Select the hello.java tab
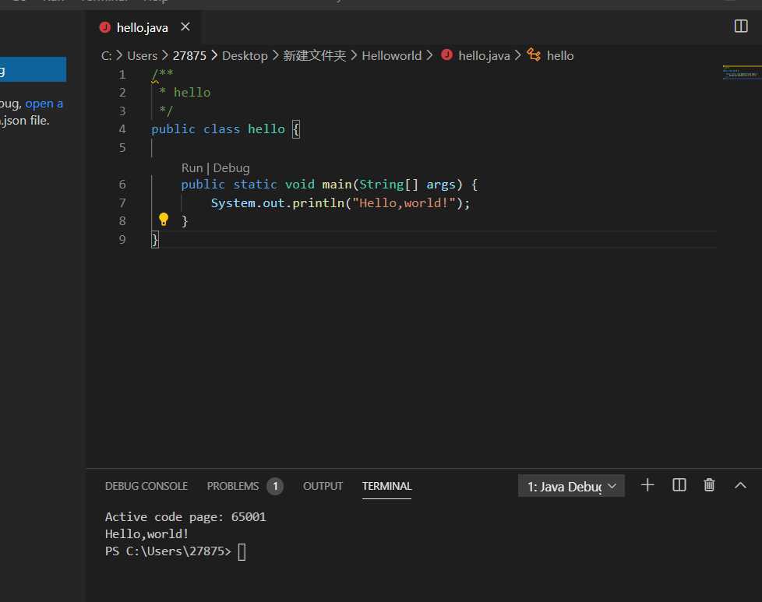 (143, 27)
